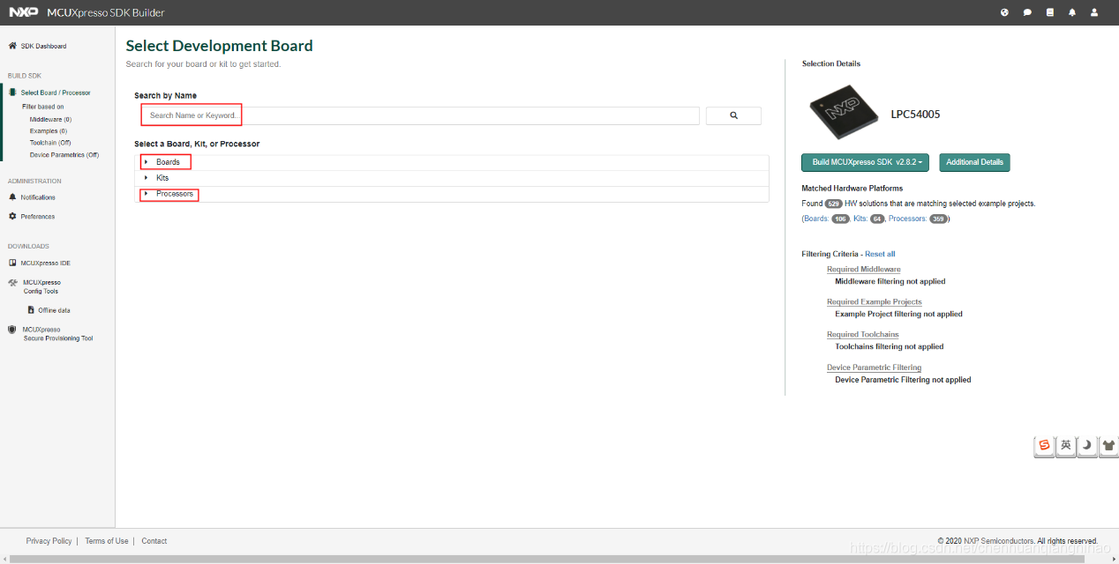Open Toolchain (Off) filter
This screenshot has height=564, width=1119.
(50, 143)
